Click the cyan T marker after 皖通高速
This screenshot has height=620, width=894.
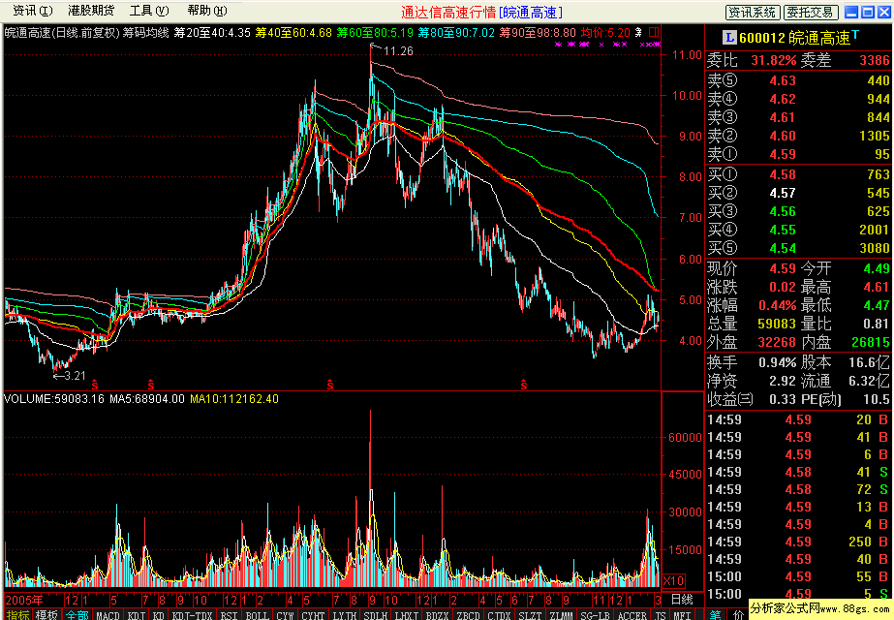point(856,35)
